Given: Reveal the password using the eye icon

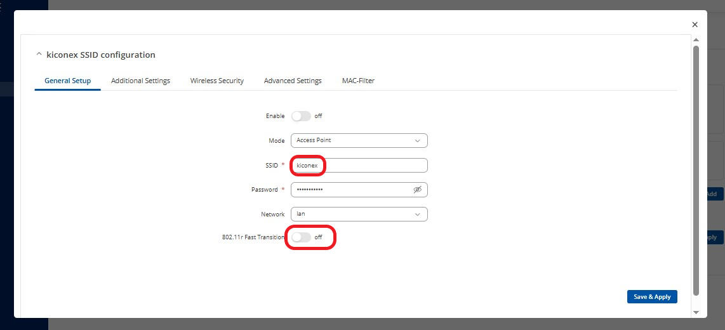Looking at the screenshot, I should (x=417, y=190).
